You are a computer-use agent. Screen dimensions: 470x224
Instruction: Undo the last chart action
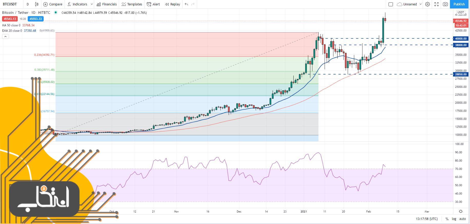tap(186, 4)
